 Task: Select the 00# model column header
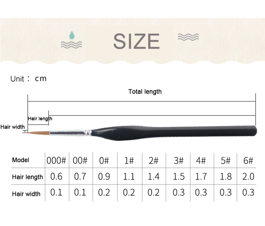tap(80, 160)
